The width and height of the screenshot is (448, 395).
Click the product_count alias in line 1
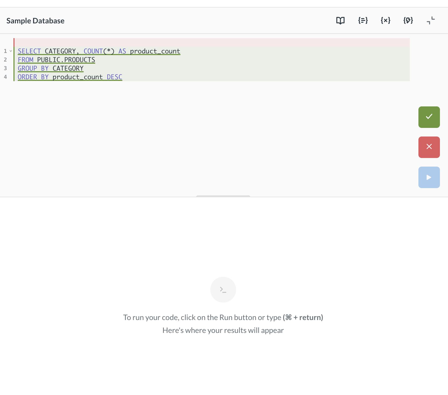click(x=155, y=51)
